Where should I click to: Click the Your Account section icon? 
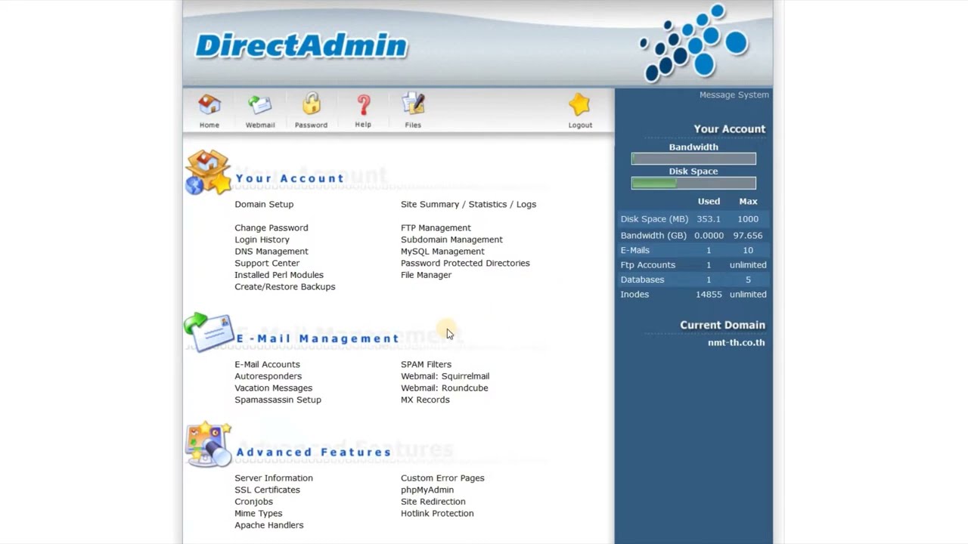[x=208, y=172]
